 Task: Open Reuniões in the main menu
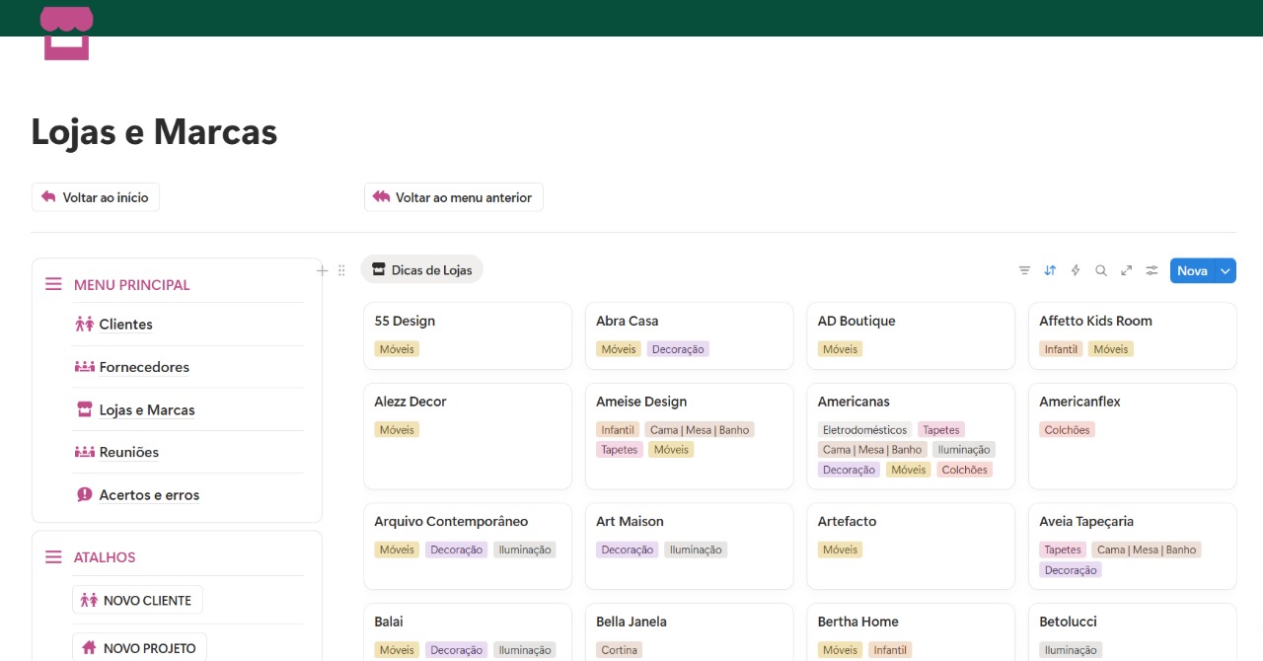tap(129, 452)
